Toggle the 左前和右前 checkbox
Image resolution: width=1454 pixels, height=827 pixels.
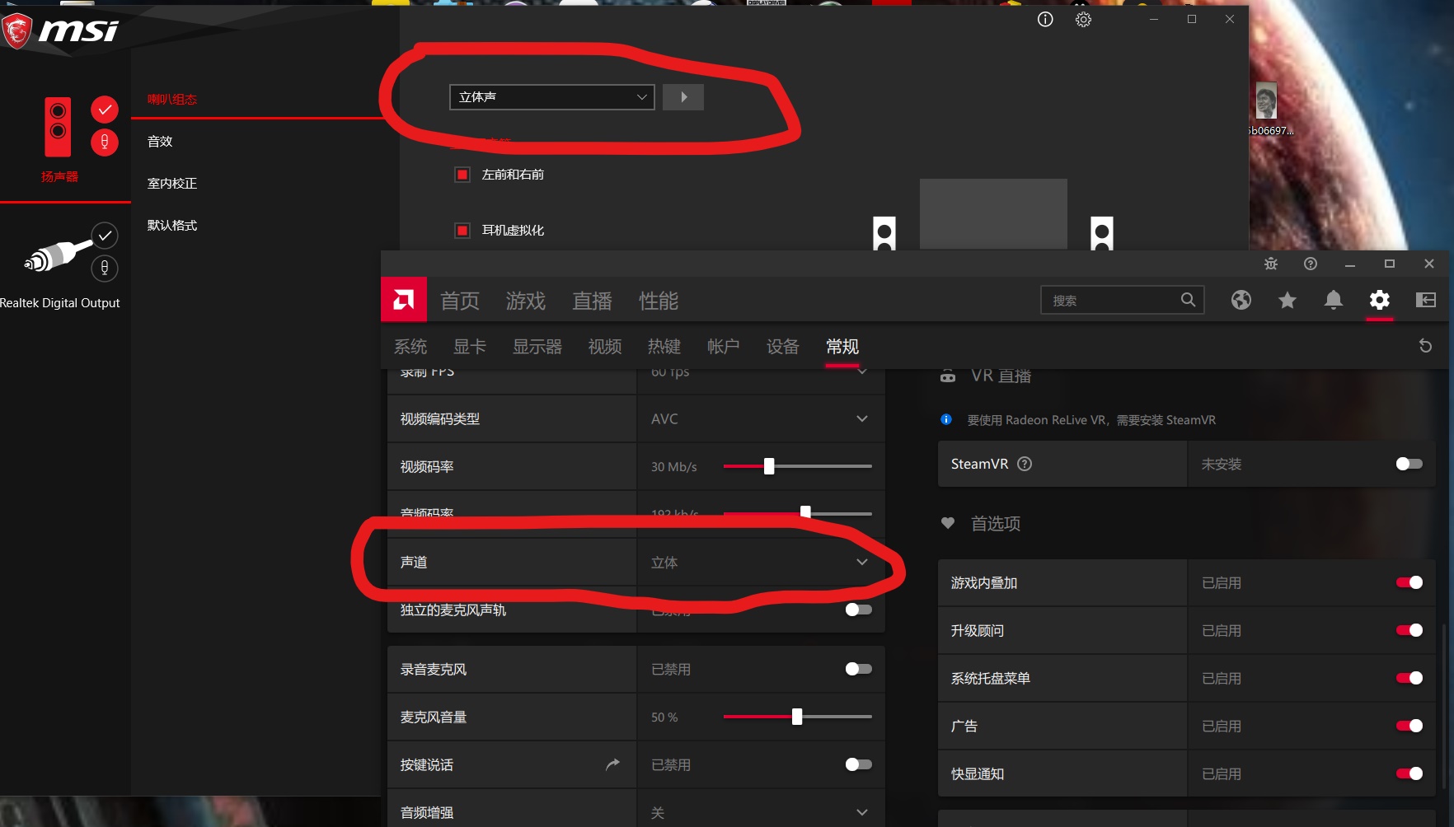pyautogui.click(x=462, y=175)
